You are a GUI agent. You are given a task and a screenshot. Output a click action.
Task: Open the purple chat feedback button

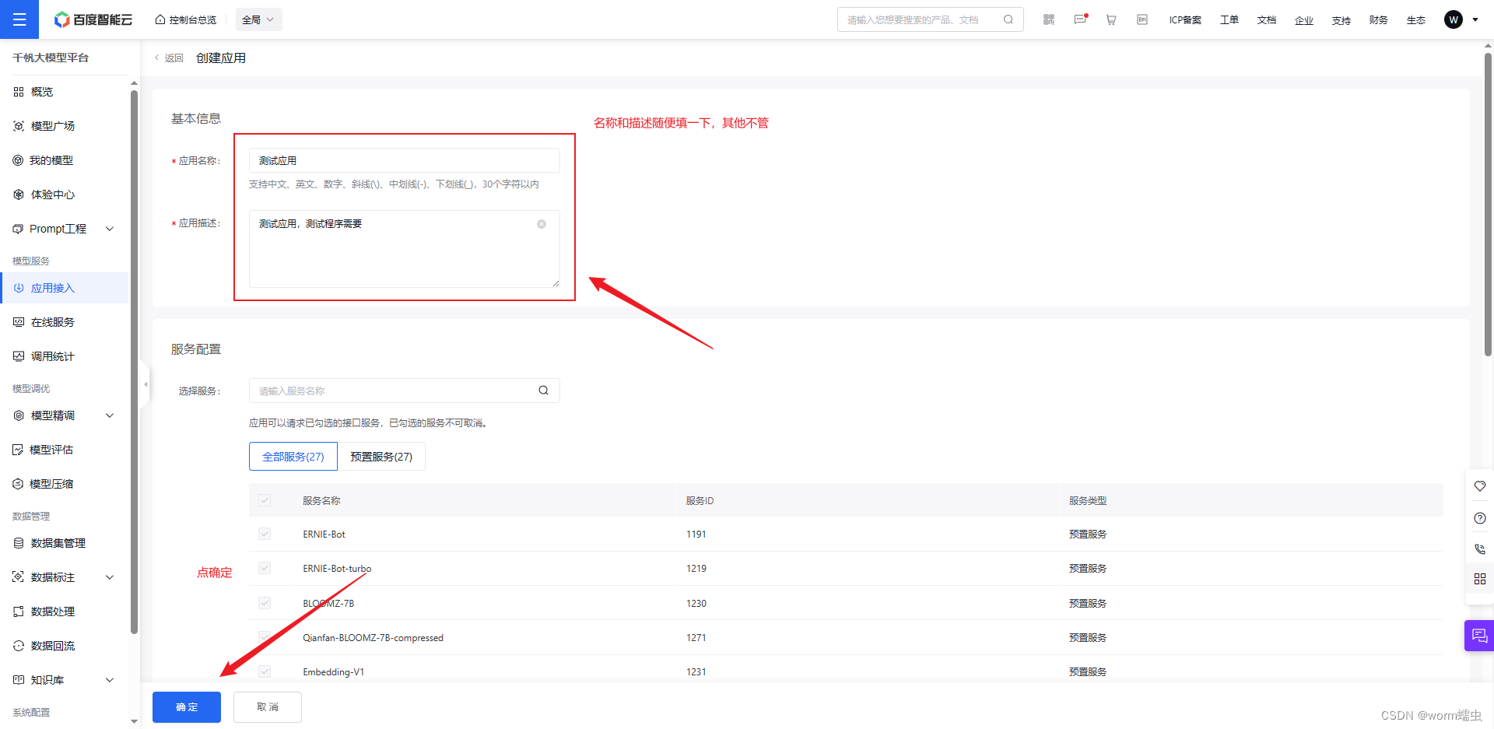click(x=1479, y=636)
